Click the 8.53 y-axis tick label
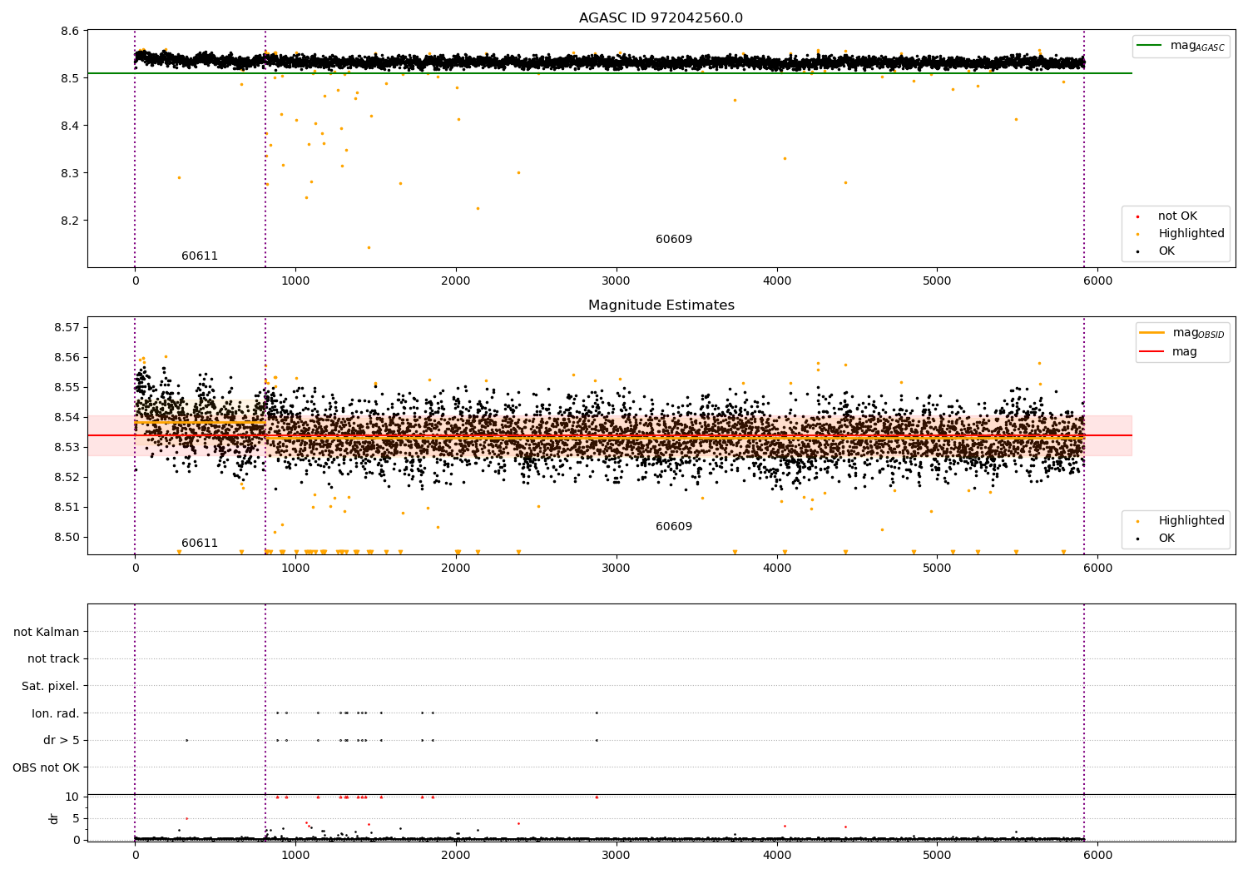 tap(67, 447)
